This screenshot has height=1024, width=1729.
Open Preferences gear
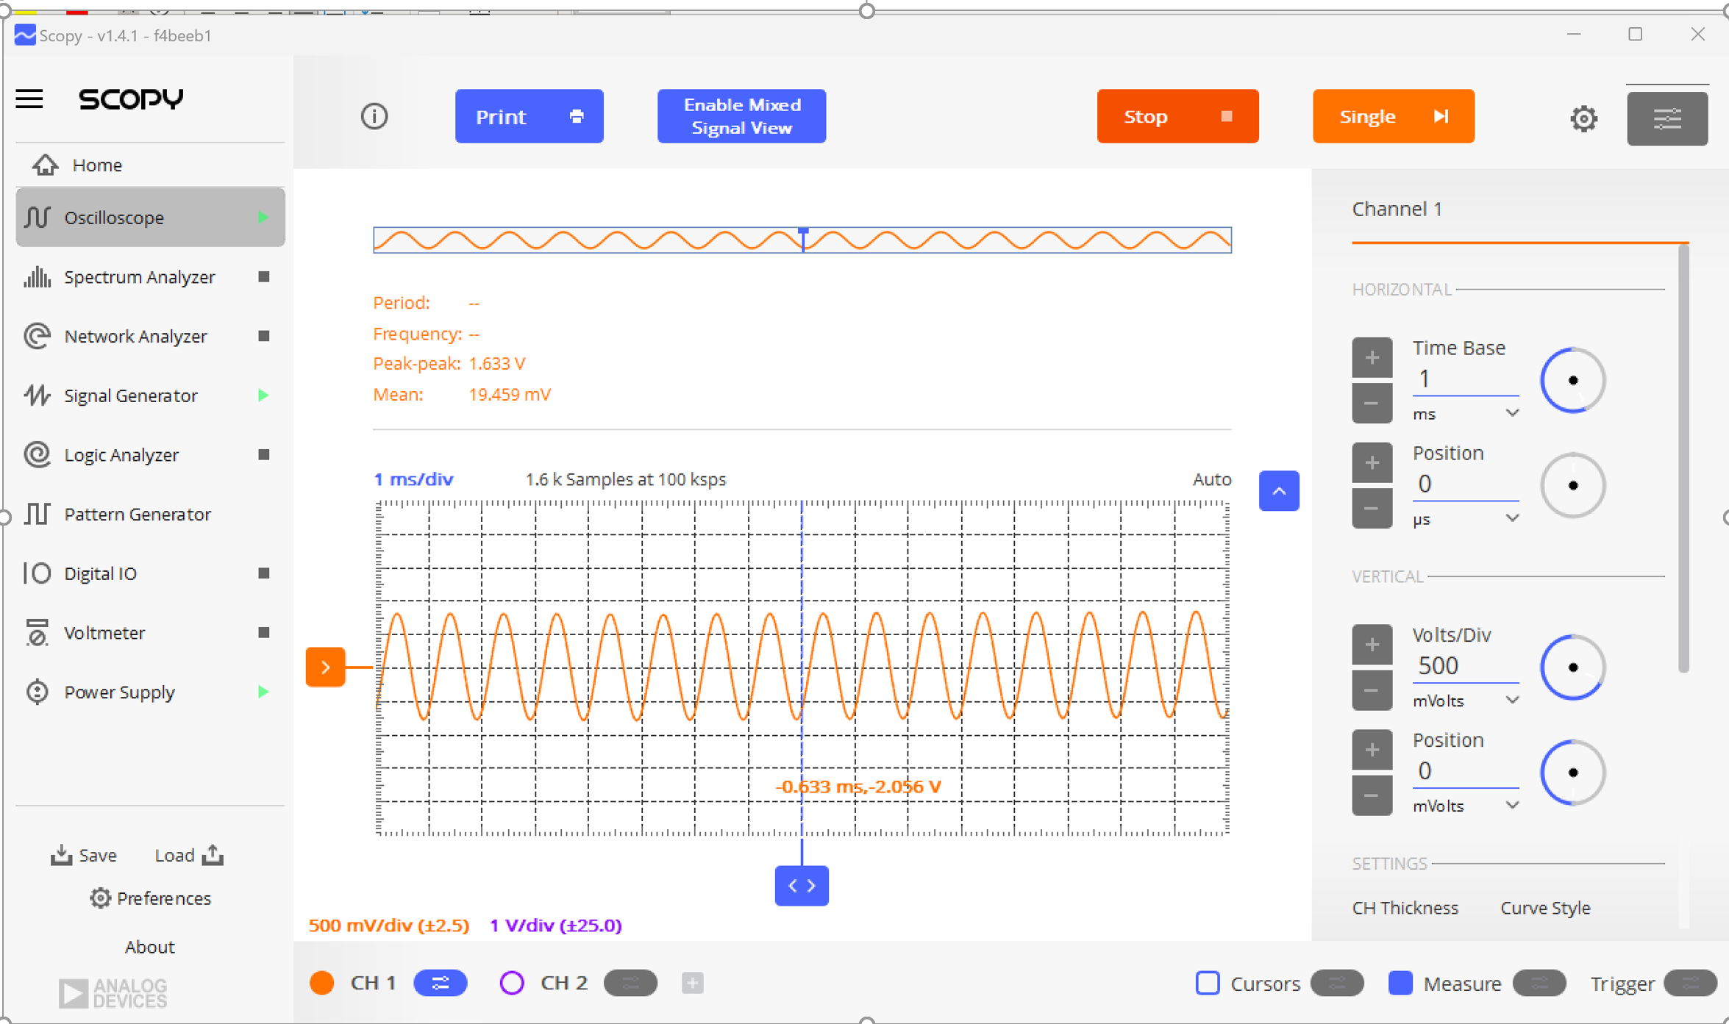click(100, 898)
